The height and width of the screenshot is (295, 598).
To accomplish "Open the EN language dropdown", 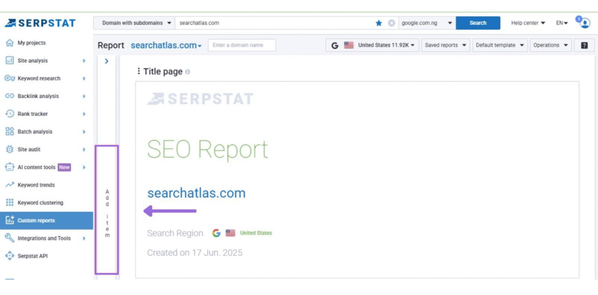I will (x=562, y=23).
